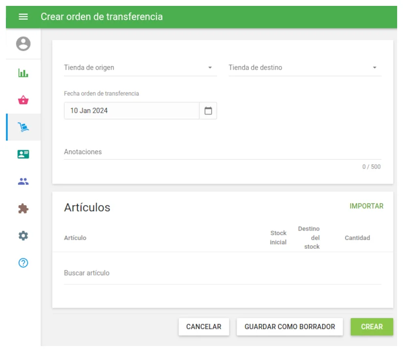Focus the Anotaciones notes field
The height and width of the screenshot is (352, 403).
point(223,152)
